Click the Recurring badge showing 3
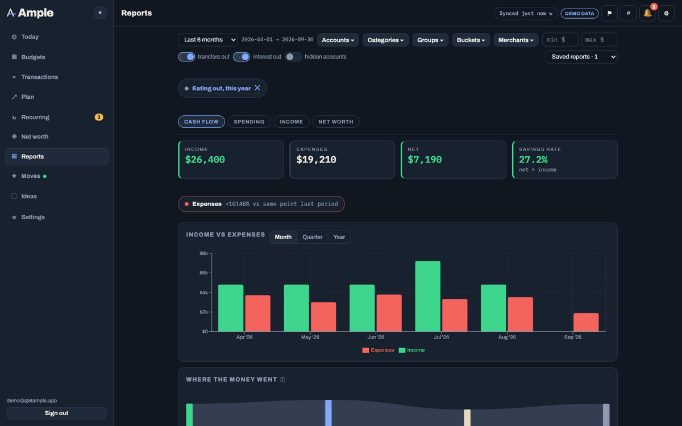682x426 pixels. tap(99, 117)
